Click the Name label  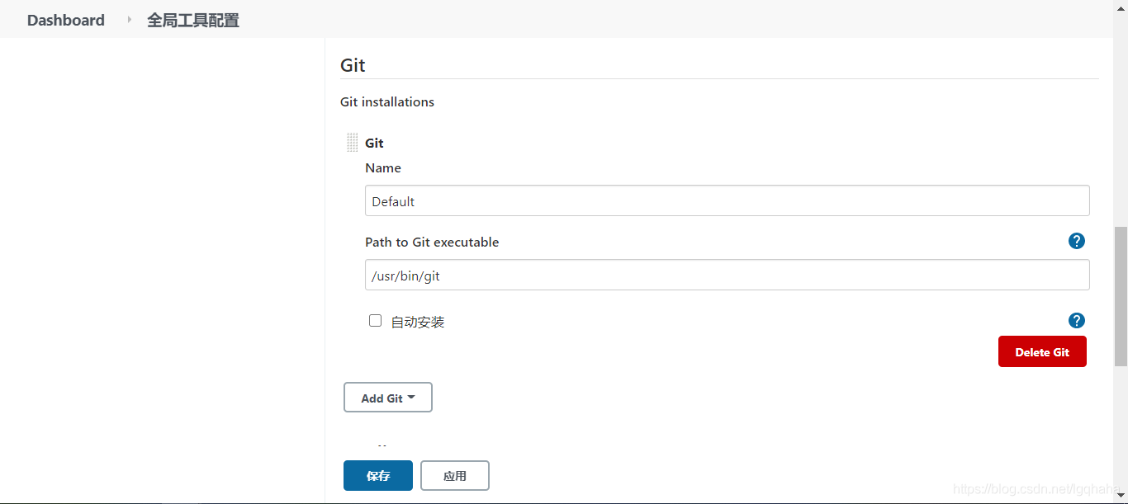click(x=383, y=167)
